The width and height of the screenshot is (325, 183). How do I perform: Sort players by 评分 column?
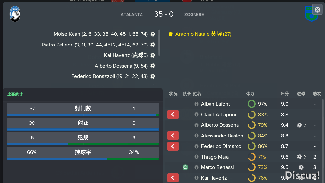(x=285, y=94)
